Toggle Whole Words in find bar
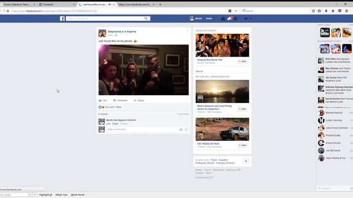The image size is (353, 198). (78, 195)
